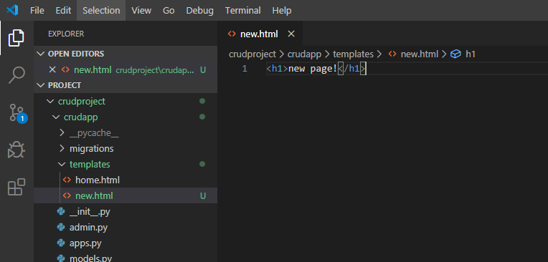The image size is (548, 262).
Task: Open the File menu
Action: click(37, 11)
